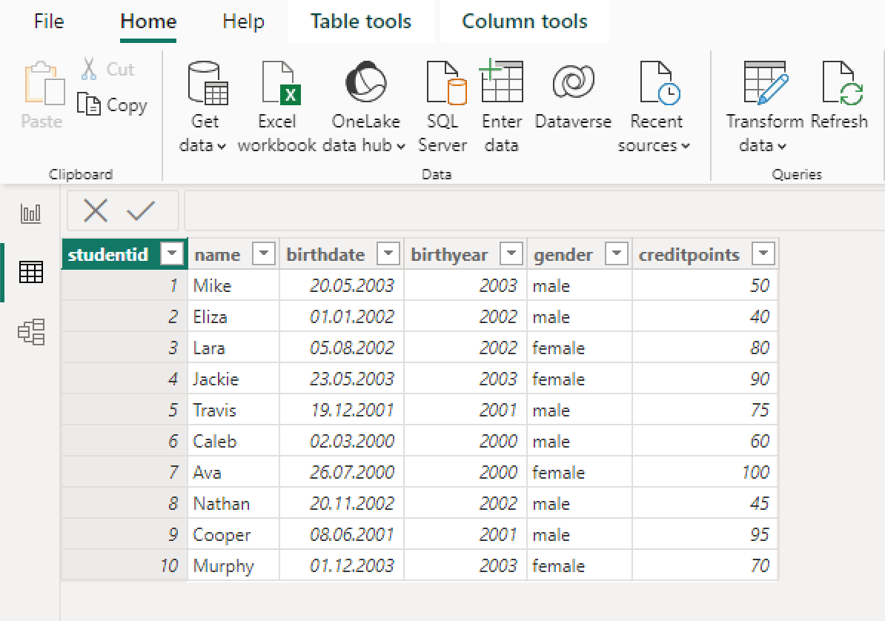Open the creditpoints column filter dropdown
The width and height of the screenshot is (885, 621).
[763, 254]
